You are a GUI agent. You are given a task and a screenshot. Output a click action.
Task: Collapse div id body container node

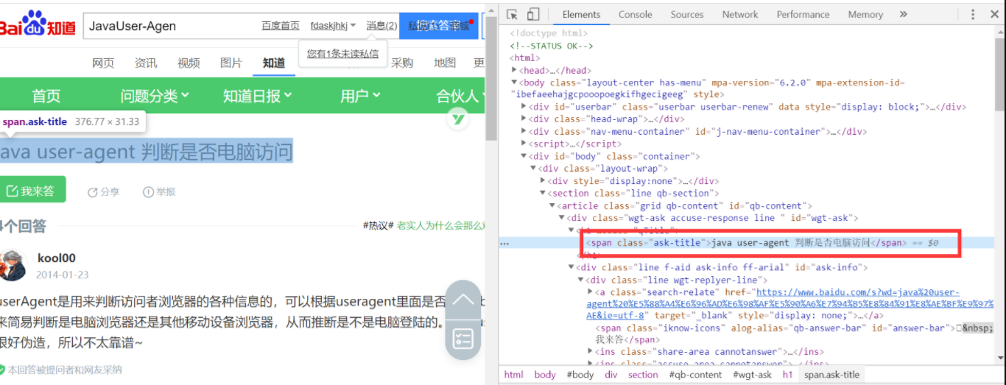coord(524,156)
